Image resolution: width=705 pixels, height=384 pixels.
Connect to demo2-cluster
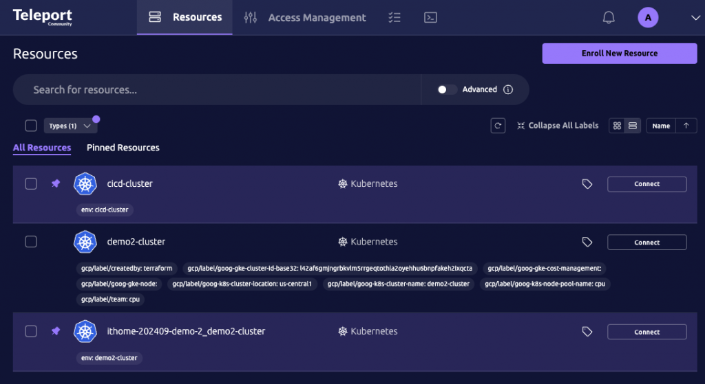[x=647, y=242]
